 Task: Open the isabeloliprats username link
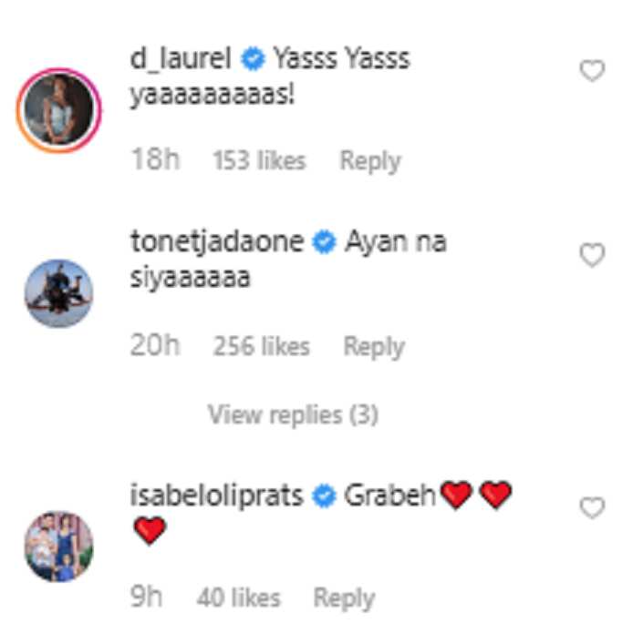tap(216, 495)
